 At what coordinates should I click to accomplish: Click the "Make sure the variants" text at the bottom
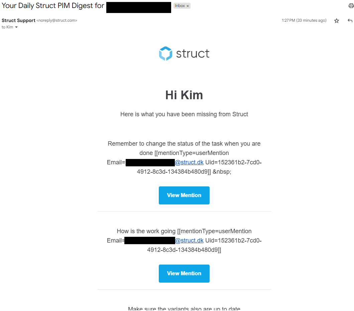point(184,309)
